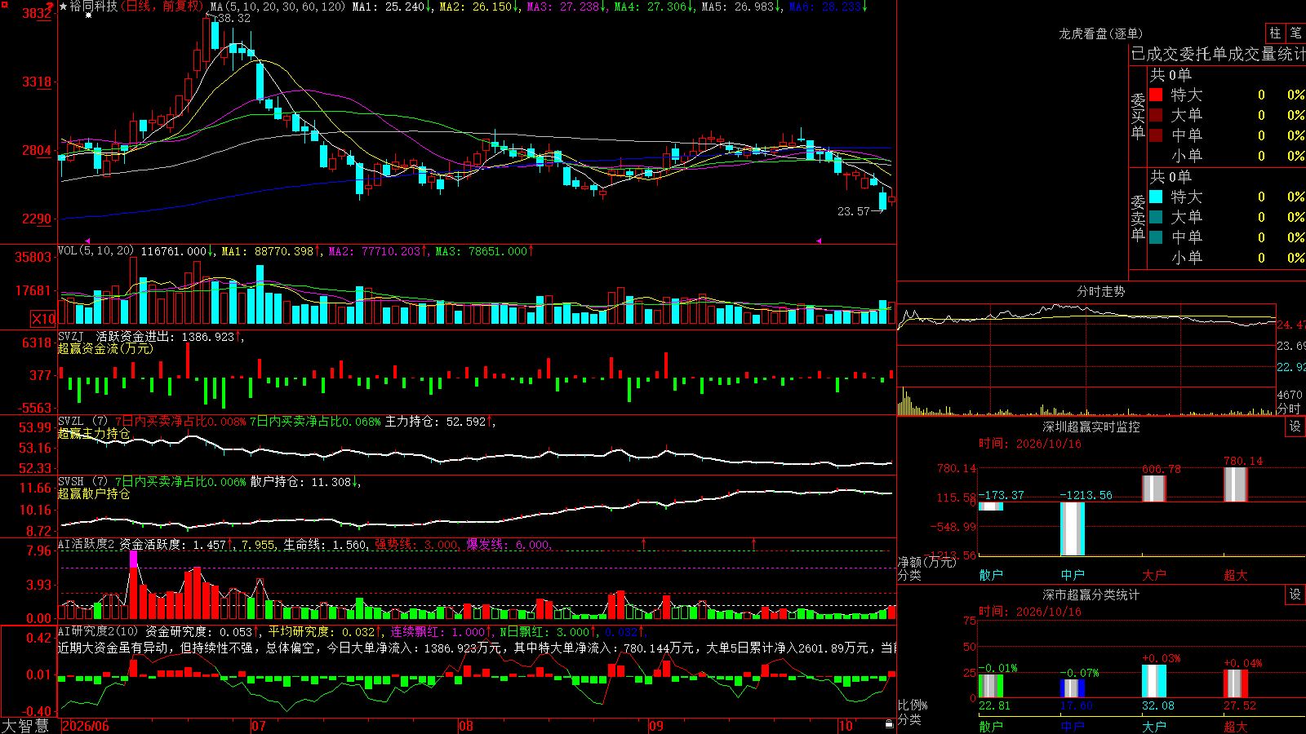Screen dimensions: 1306x734
Task: Click the 龙虎看盘(逐单) panel title
Action: pyautogui.click(x=1100, y=33)
